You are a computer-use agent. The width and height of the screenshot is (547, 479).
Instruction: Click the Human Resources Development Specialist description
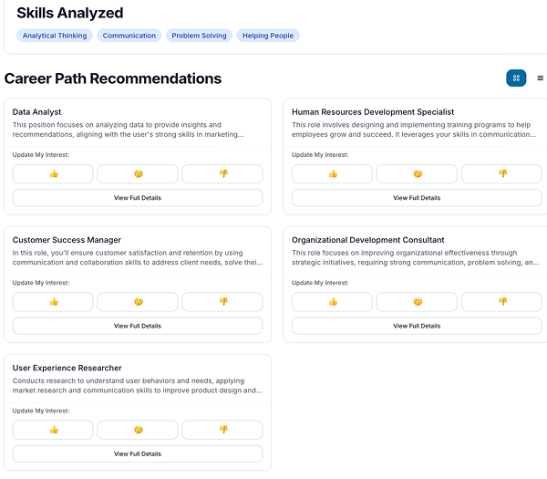coord(414,130)
